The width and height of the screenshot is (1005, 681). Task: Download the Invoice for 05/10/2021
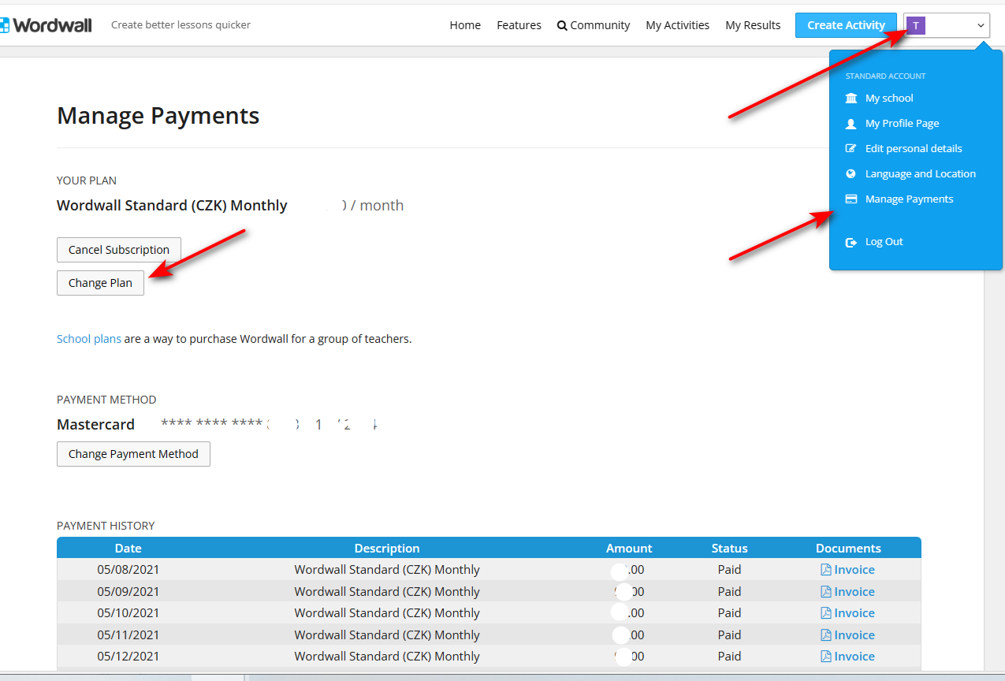pyautogui.click(x=854, y=613)
